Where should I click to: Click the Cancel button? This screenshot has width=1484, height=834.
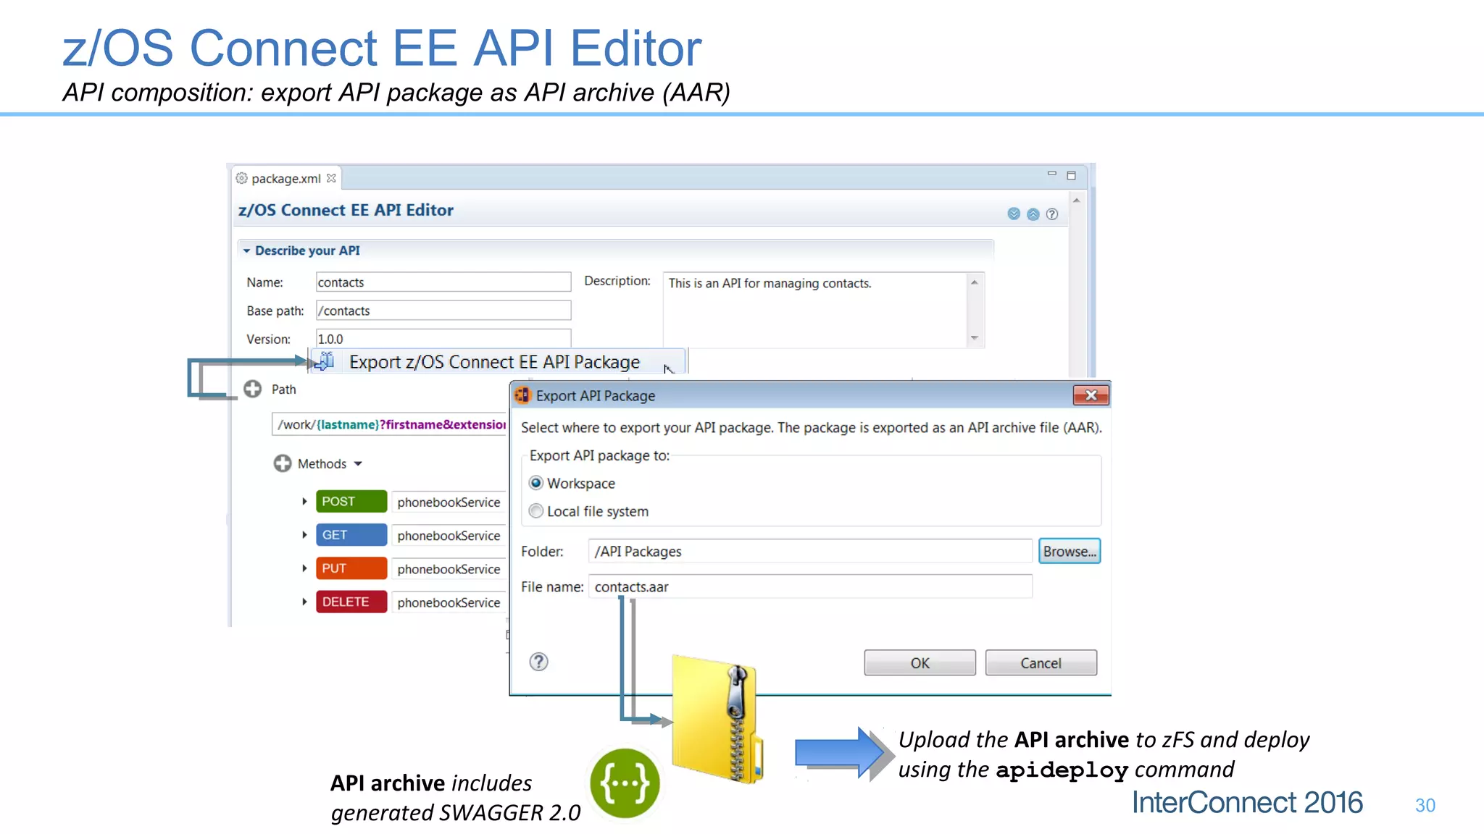click(1041, 663)
